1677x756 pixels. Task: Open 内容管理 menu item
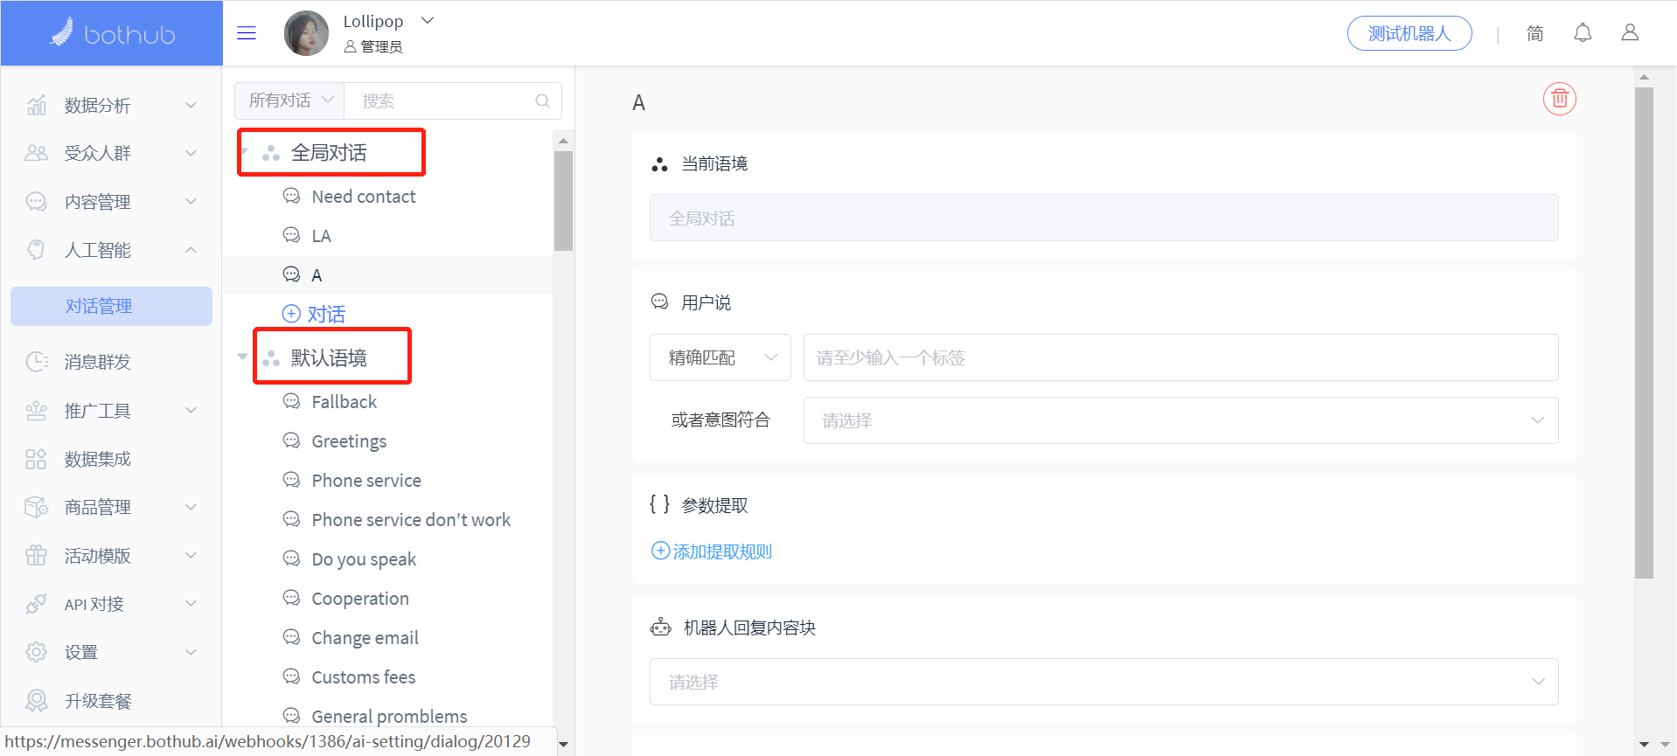[x=111, y=202]
